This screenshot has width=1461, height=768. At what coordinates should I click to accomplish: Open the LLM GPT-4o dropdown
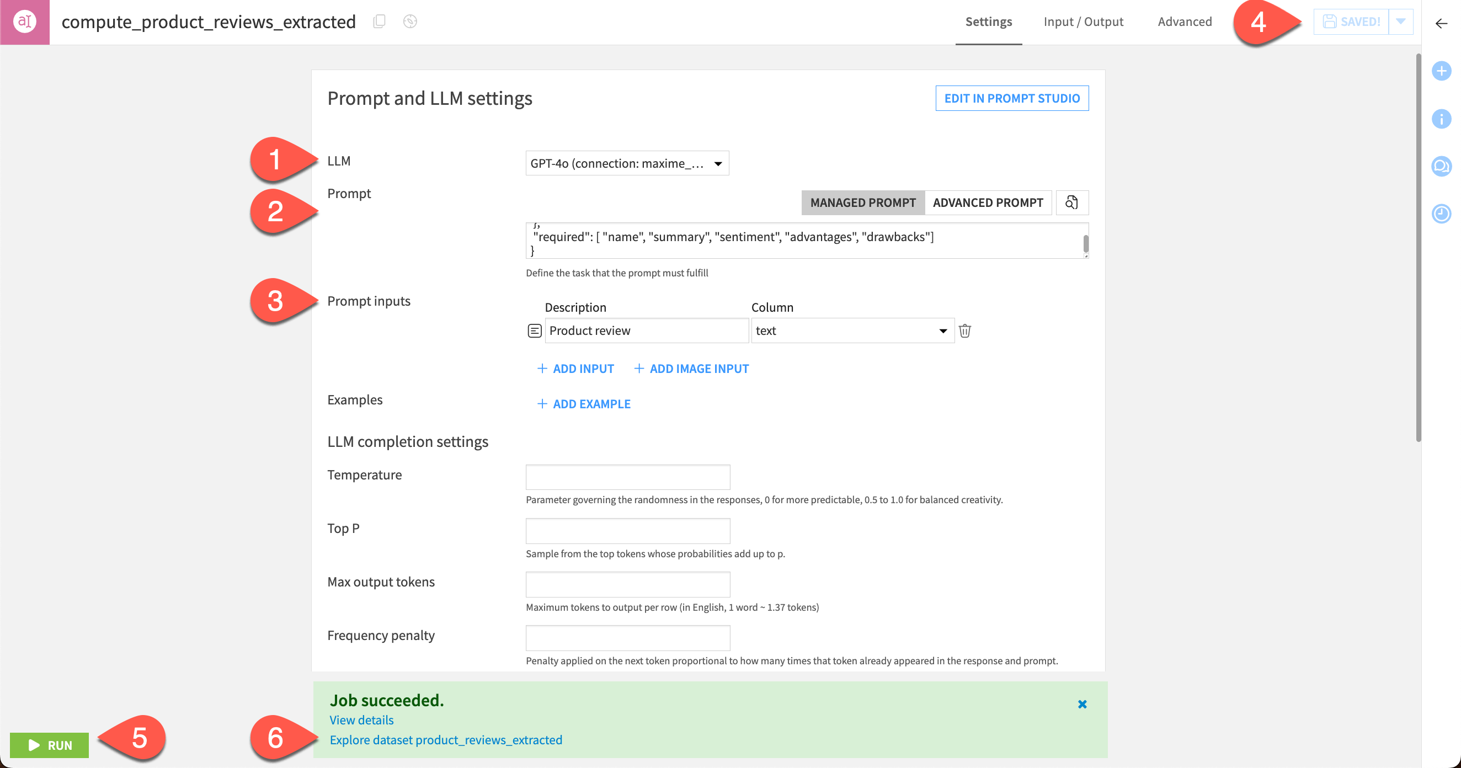click(x=627, y=163)
